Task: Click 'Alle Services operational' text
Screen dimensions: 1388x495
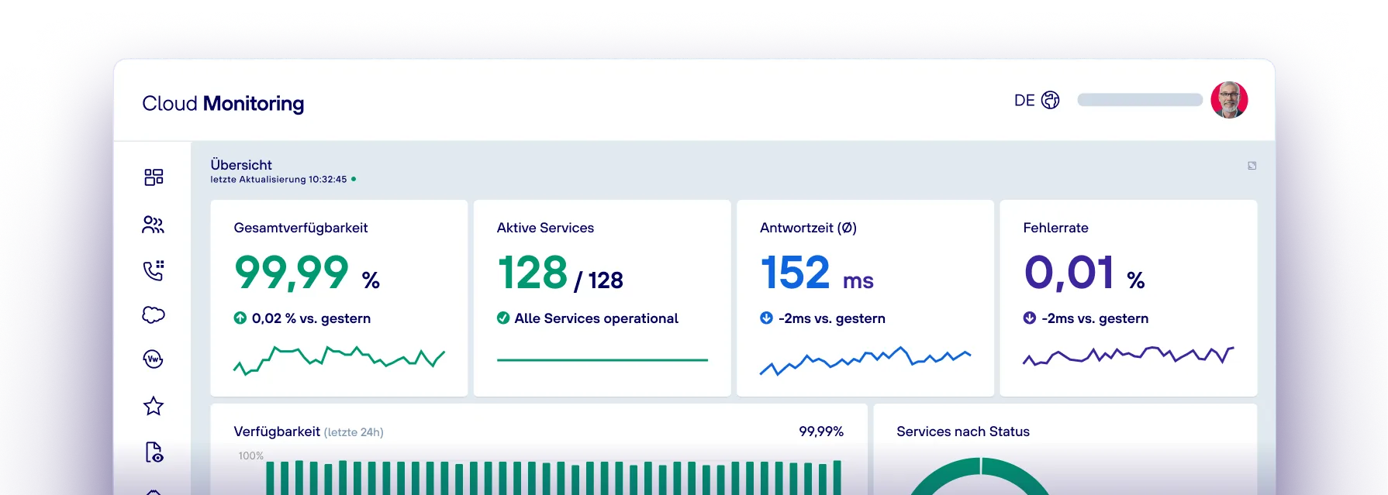Action: coord(596,318)
